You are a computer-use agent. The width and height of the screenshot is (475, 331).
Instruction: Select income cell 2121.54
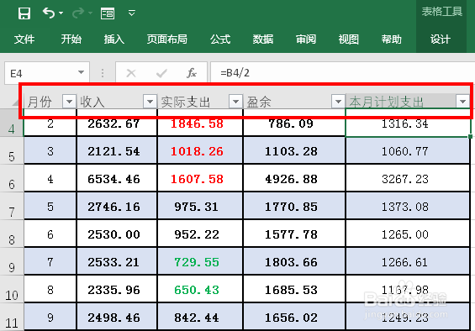point(117,151)
